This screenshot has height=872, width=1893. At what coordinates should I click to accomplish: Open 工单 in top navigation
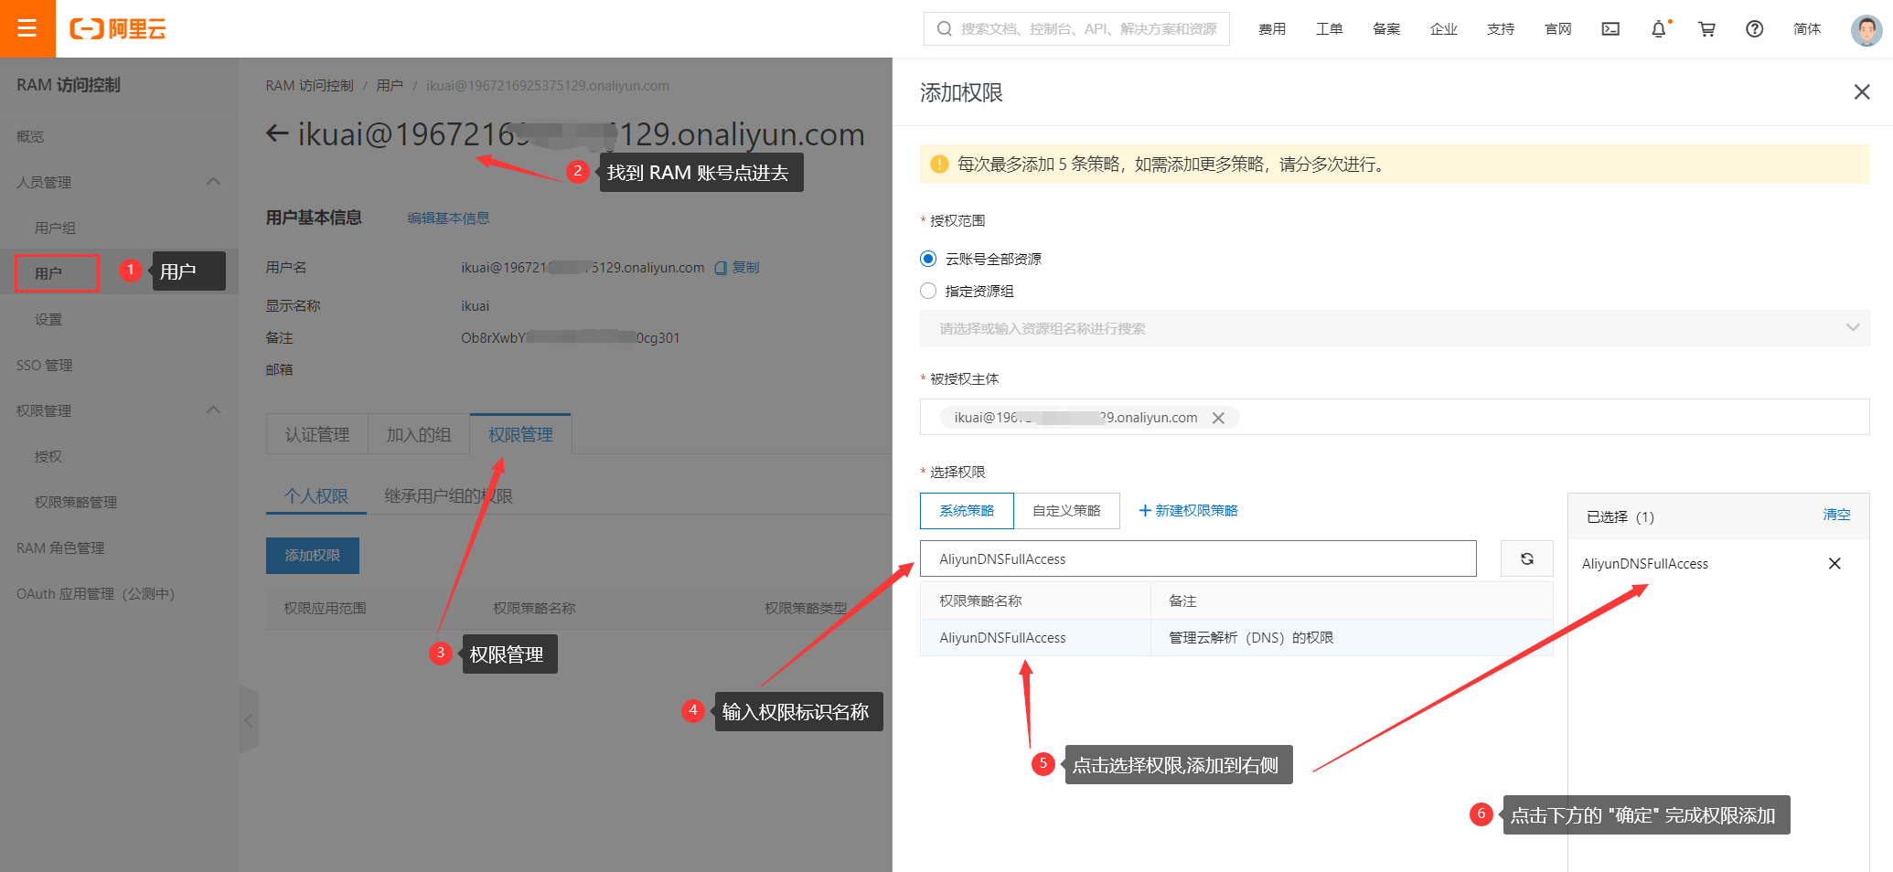(x=1329, y=29)
